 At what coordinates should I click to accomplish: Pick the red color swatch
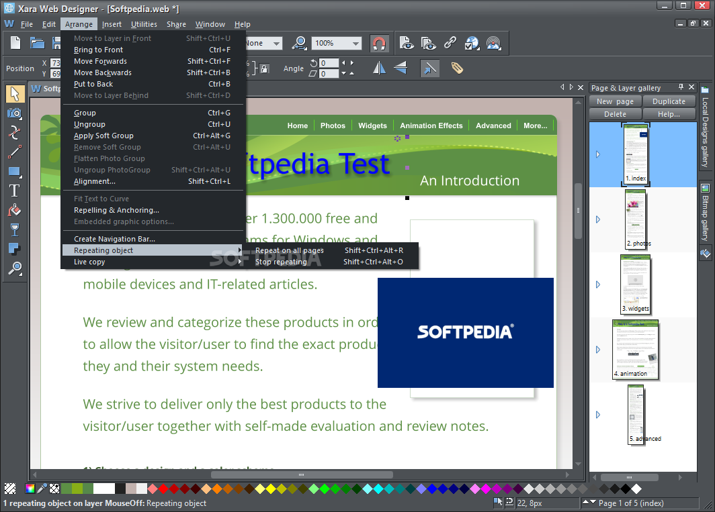point(163,489)
